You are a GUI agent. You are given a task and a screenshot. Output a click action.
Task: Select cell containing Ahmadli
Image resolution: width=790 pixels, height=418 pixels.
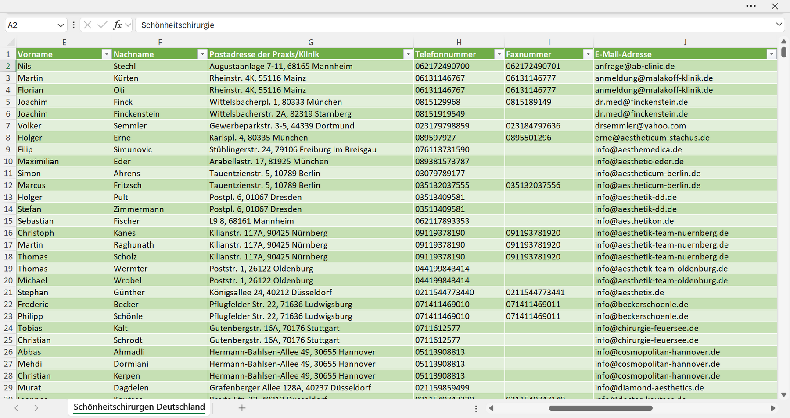point(160,352)
